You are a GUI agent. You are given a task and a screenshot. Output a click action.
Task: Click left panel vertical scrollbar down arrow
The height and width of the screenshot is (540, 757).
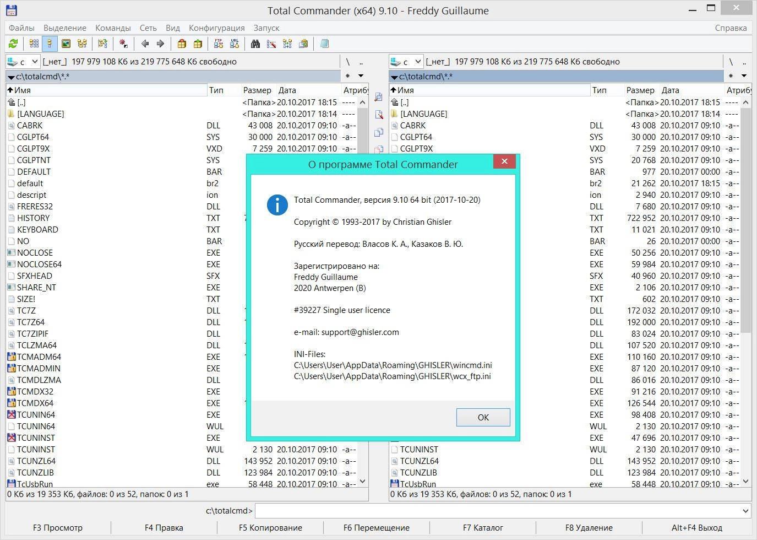362,481
